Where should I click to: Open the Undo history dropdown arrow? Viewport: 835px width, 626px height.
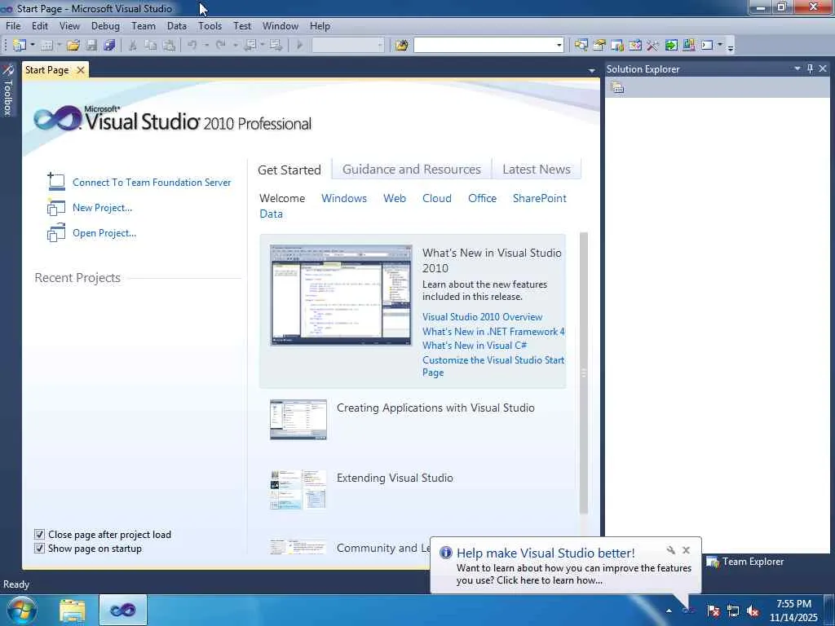pyautogui.click(x=206, y=46)
